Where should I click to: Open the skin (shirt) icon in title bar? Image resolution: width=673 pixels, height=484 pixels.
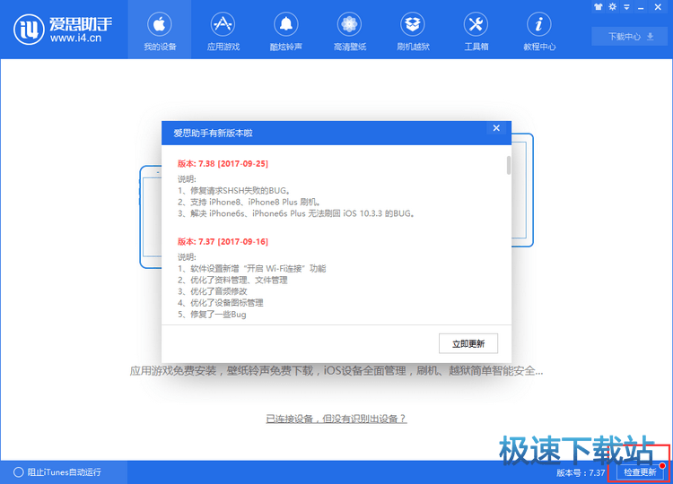coord(598,7)
